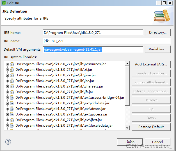Click the Javadoc Location... button

[x=151, y=73]
